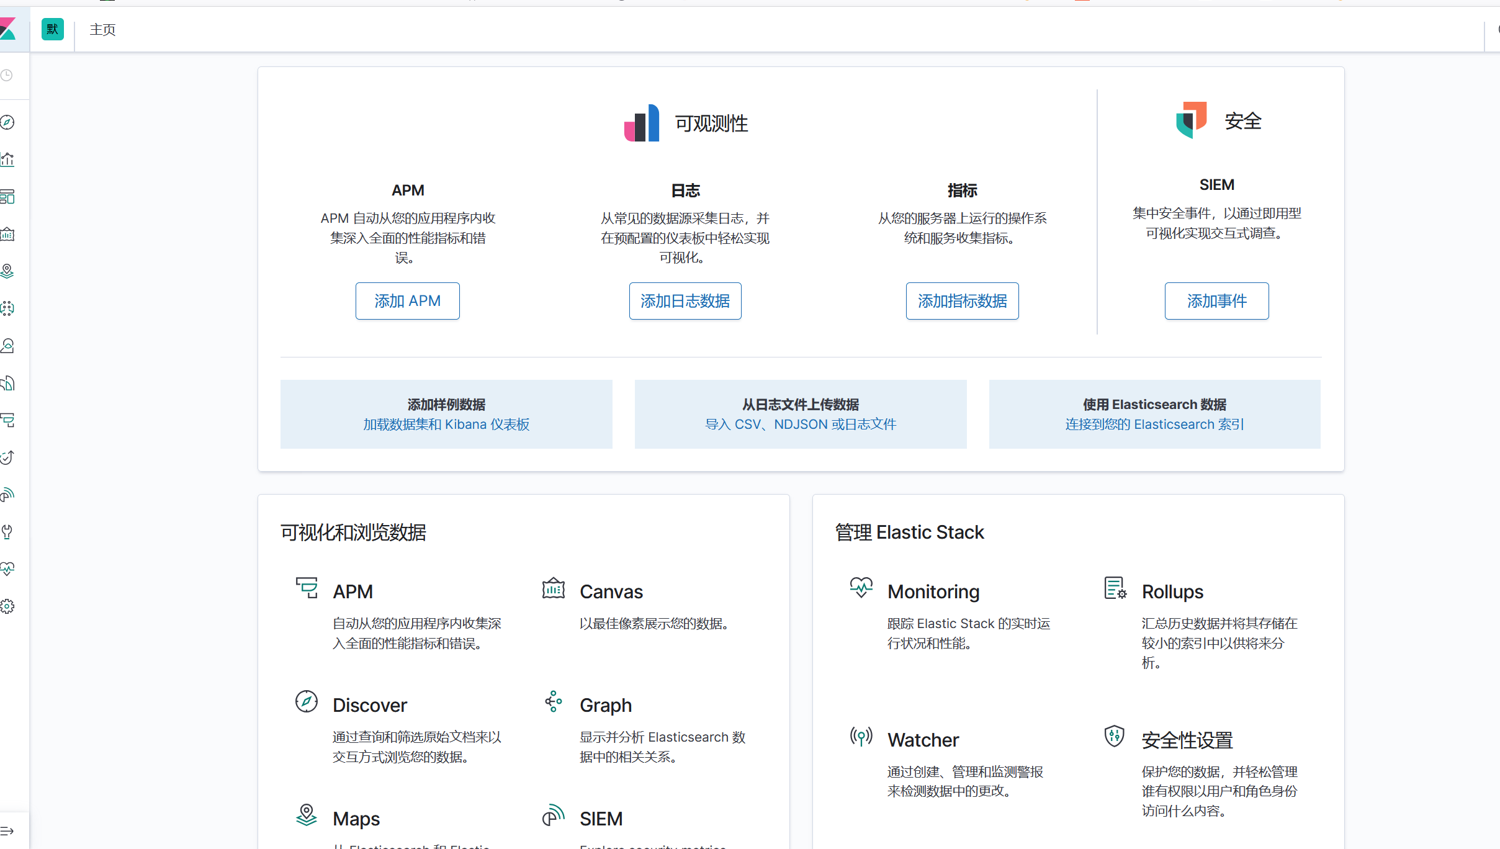This screenshot has height=849, width=1500.
Task: Open 导入 CSV、NDJSON 或日志文件 link
Action: (800, 424)
